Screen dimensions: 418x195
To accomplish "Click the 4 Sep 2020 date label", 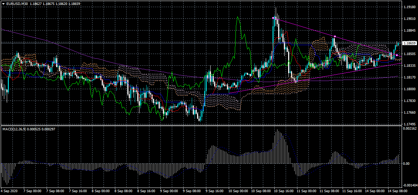I will click(x=10, y=191).
